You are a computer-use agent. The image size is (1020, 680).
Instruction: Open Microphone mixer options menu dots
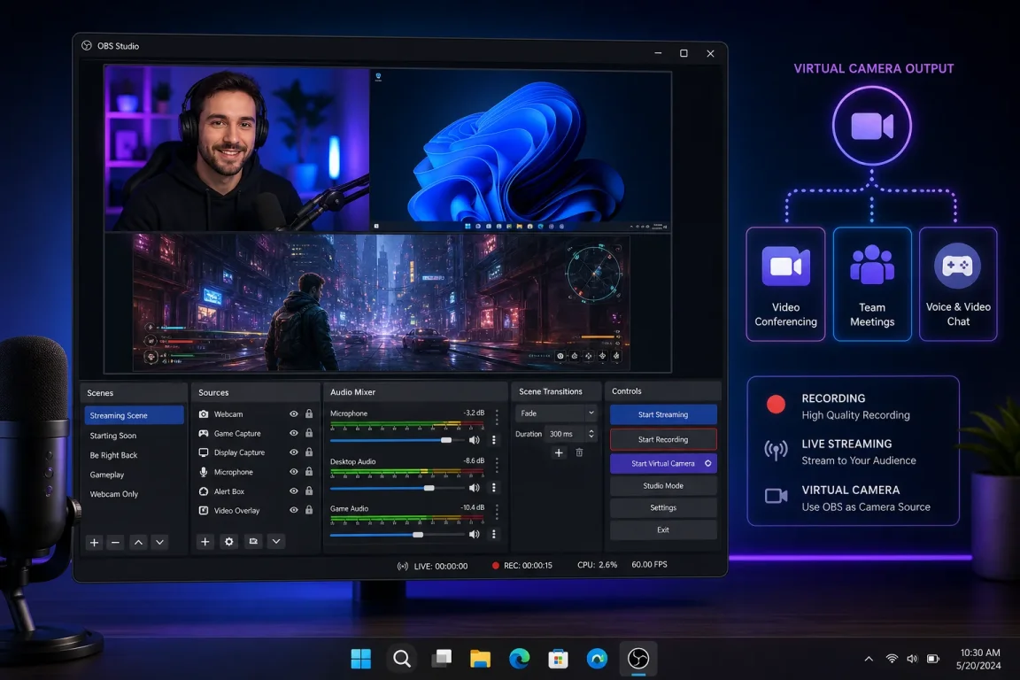point(494,440)
